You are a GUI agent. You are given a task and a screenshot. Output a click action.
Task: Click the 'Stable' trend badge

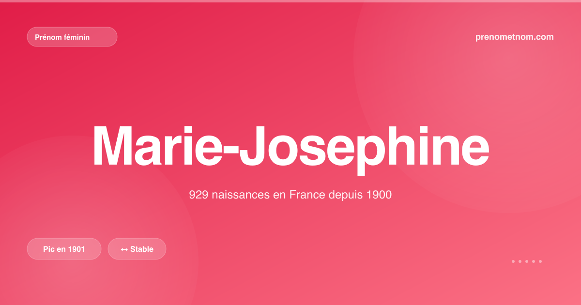(137, 249)
